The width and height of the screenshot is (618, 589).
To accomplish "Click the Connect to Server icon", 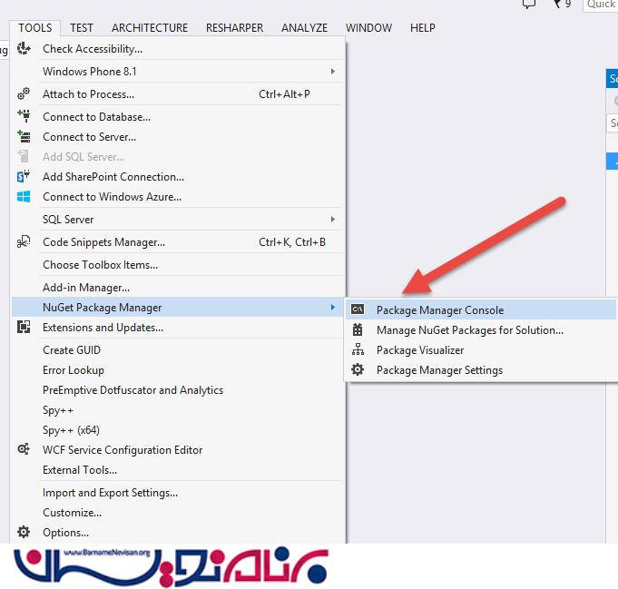I will tap(24, 136).
